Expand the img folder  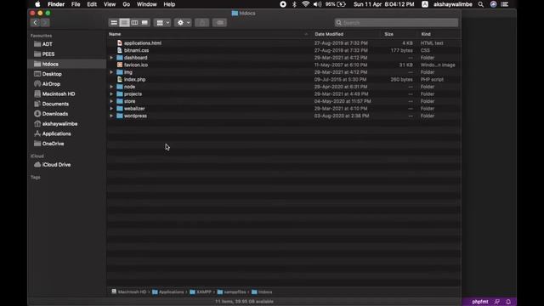point(111,72)
